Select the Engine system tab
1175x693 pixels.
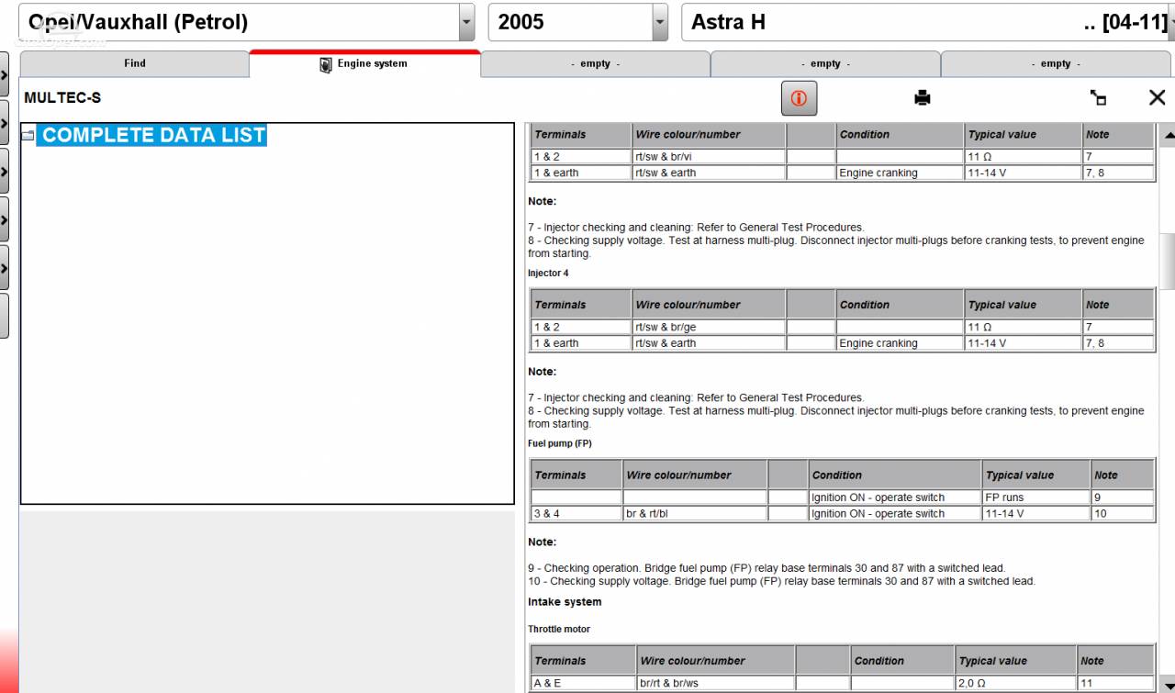click(364, 63)
